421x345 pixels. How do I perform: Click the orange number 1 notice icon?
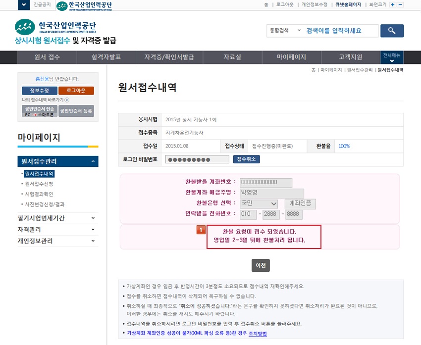click(x=201, y=230)
